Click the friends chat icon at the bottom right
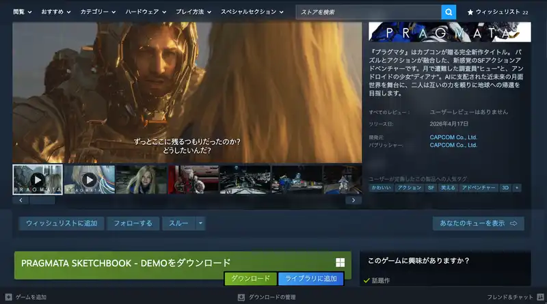 (540, 297)
